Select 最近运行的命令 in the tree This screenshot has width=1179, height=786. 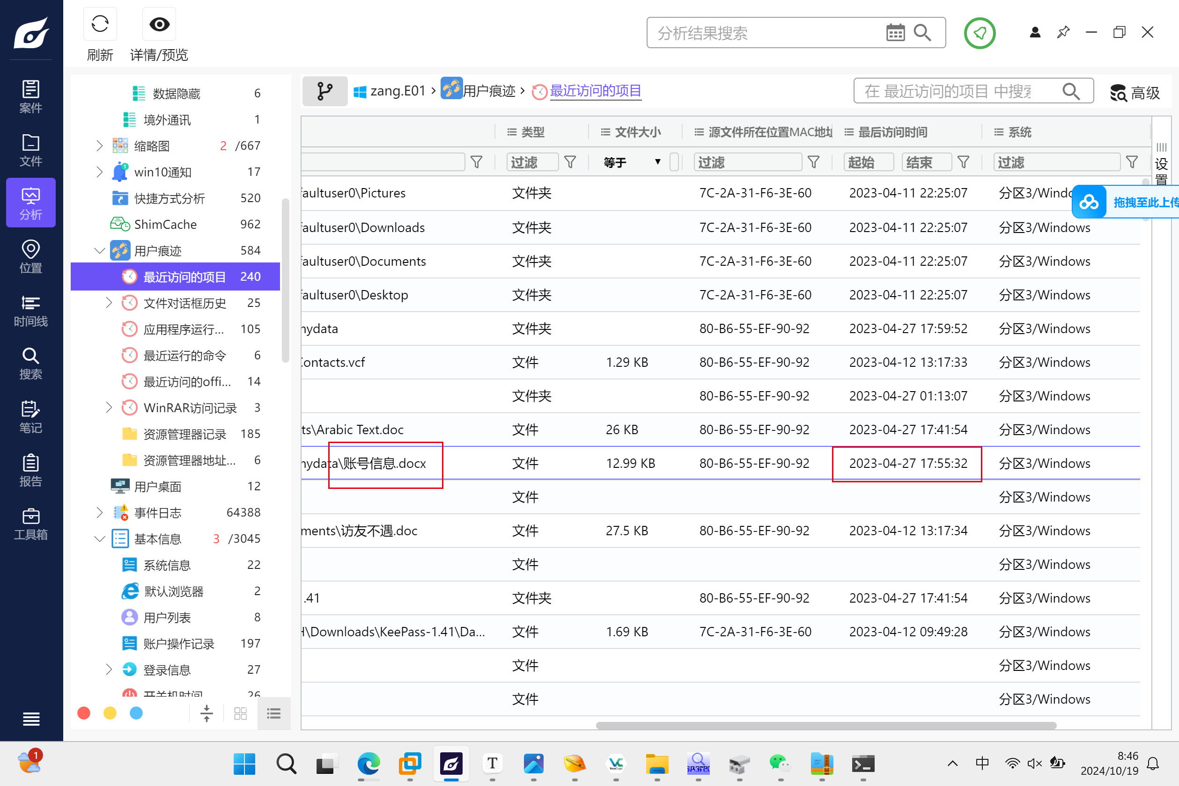(176, 356)
